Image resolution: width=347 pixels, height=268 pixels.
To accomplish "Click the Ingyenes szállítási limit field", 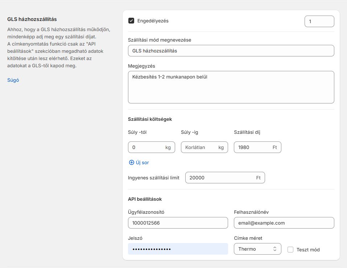I will (221, 178).
